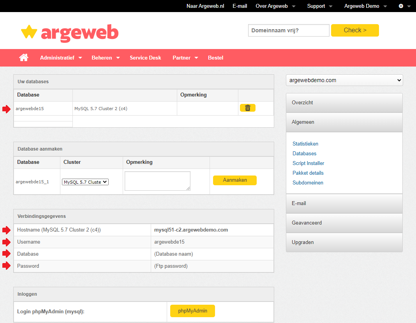Expand the Over Argeweb menu
Screen dimensions: 416x323
pos(275,6)
